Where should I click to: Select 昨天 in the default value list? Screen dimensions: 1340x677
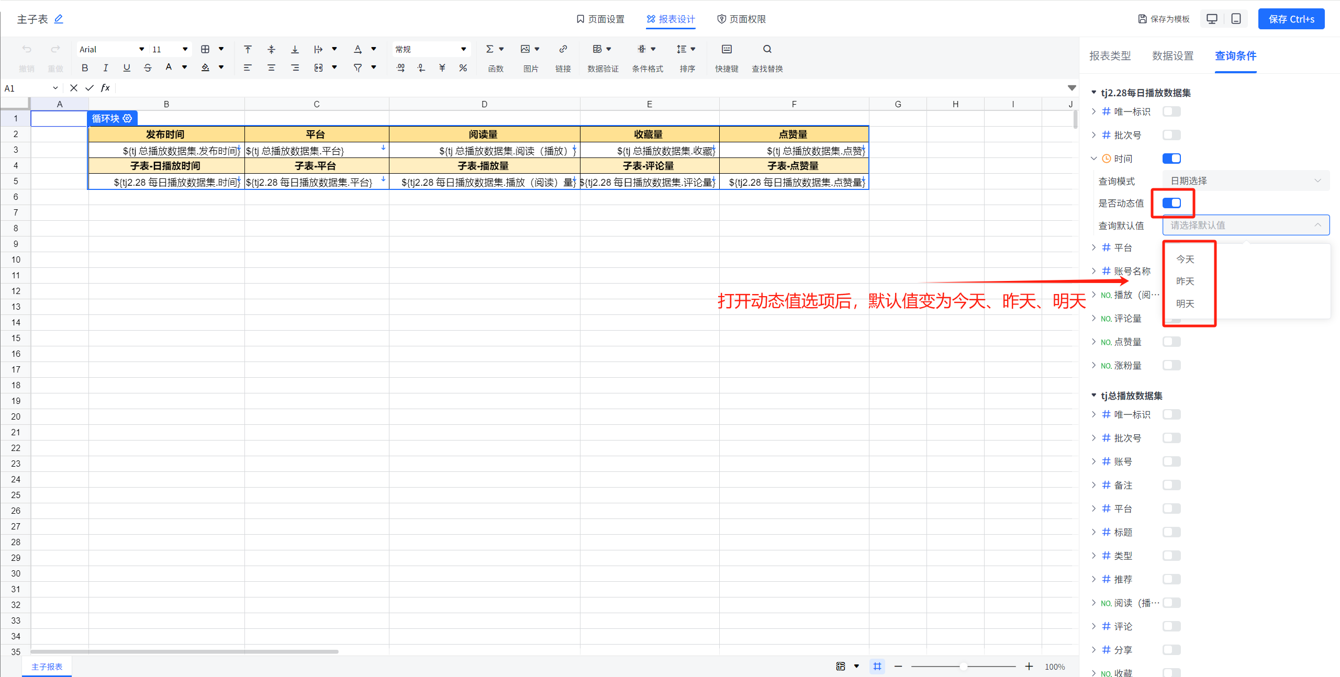pyautogui.click(x=1185, y=281)
